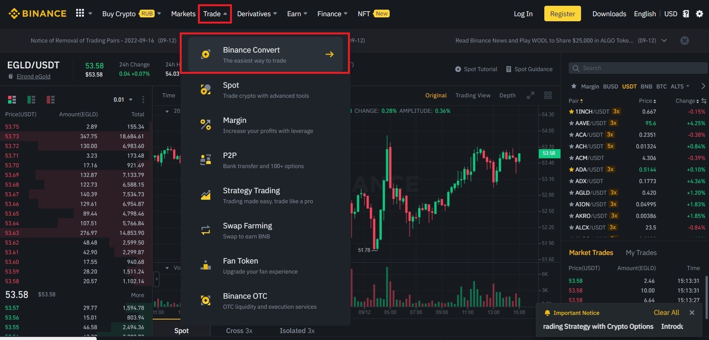Toggle favorite star for ADX/USDT
This screenshot has width=709, height=340.
(571, 181)
